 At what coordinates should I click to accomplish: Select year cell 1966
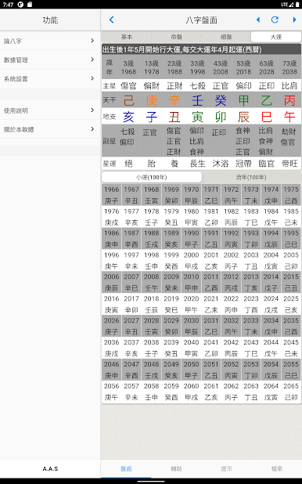tap(111, 195)
